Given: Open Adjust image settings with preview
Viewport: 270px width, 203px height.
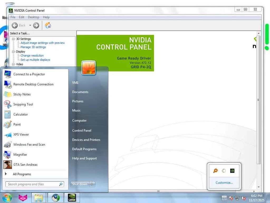Looking at the screenshot, I should 43,43.
